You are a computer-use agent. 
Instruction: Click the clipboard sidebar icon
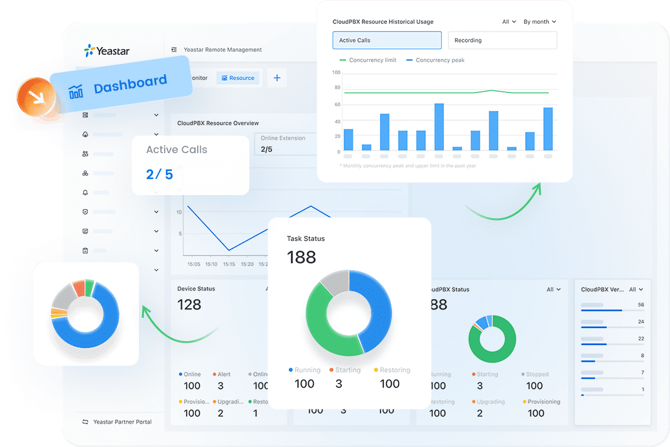85,251
